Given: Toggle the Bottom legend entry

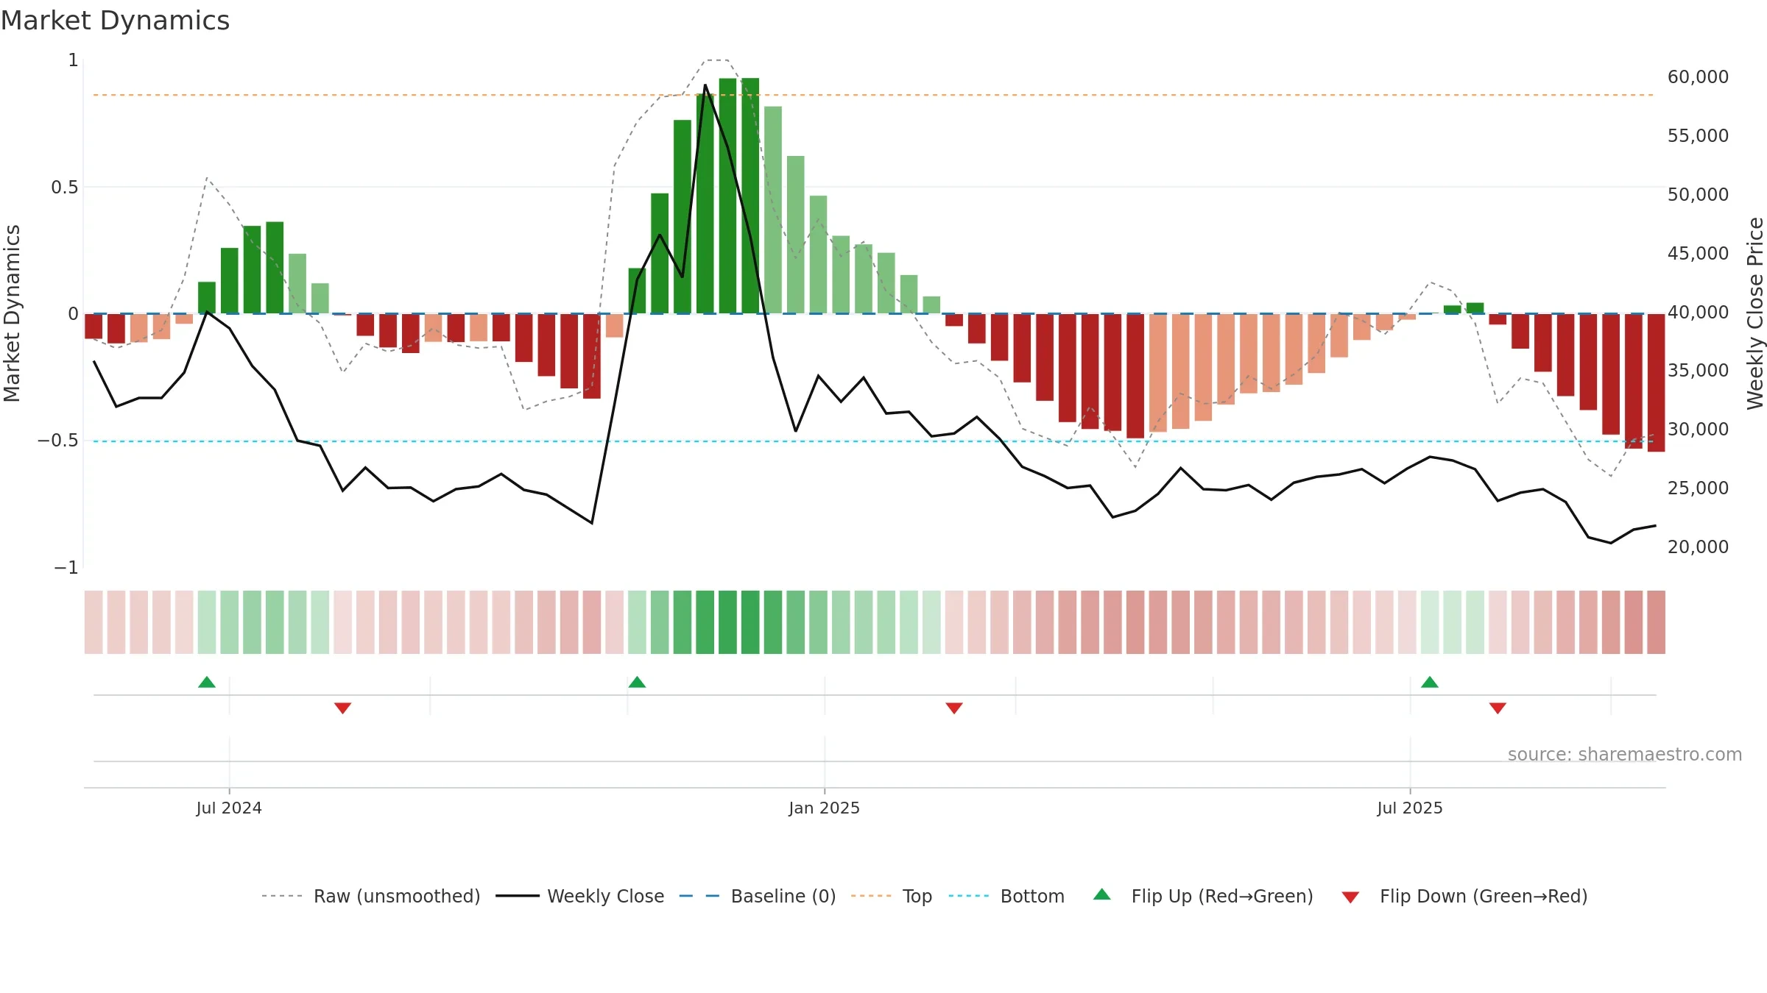Looking at the screenshot, I should tap(1006, 896).
